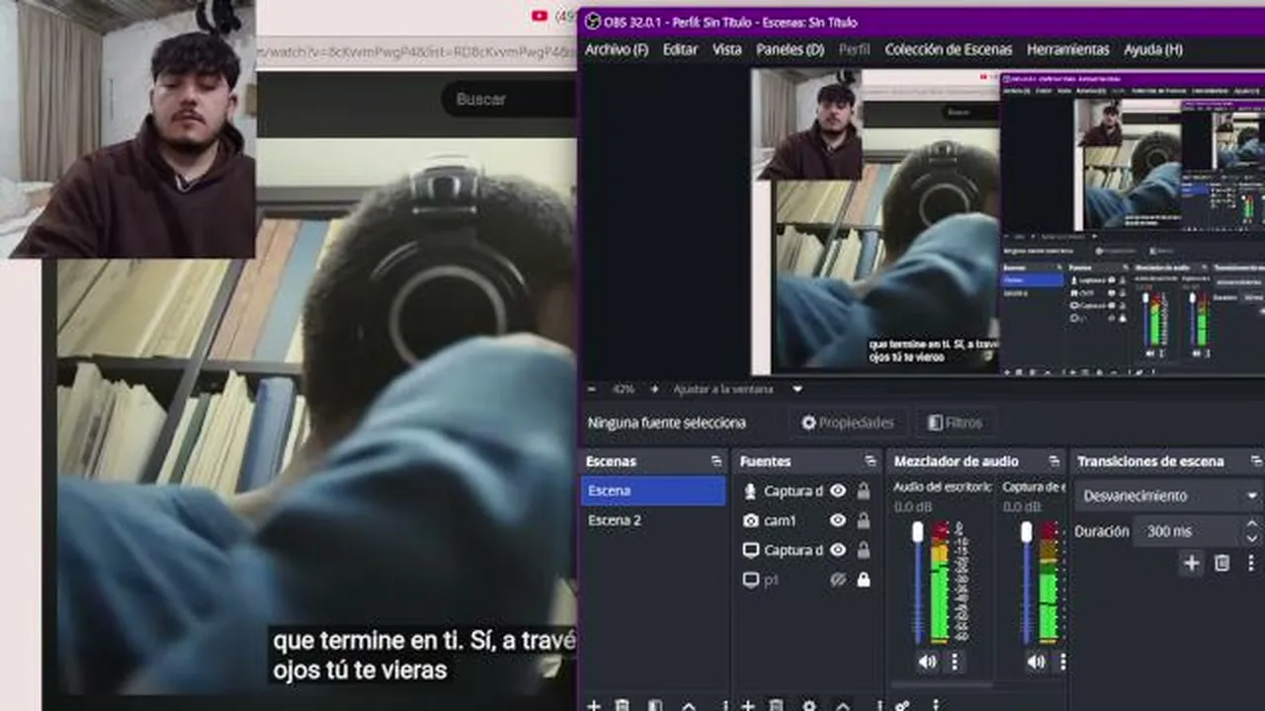The width and height of the screenshot is (1265, 711).
Task: Open the Ajustar a la ventana dropdown
Action: (737, 389)
